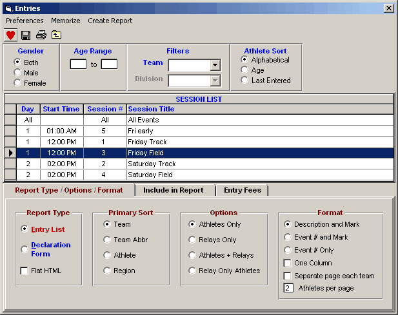Click the red heart favorites icon

tap(10, 35)
